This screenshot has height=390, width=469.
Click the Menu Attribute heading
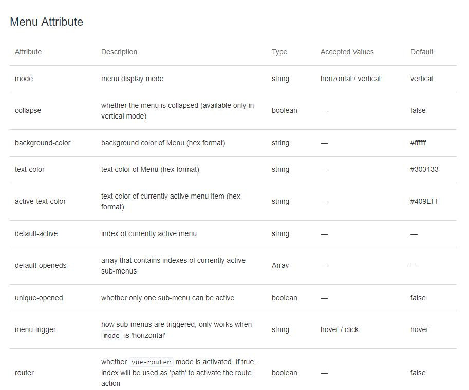[46, 22]
